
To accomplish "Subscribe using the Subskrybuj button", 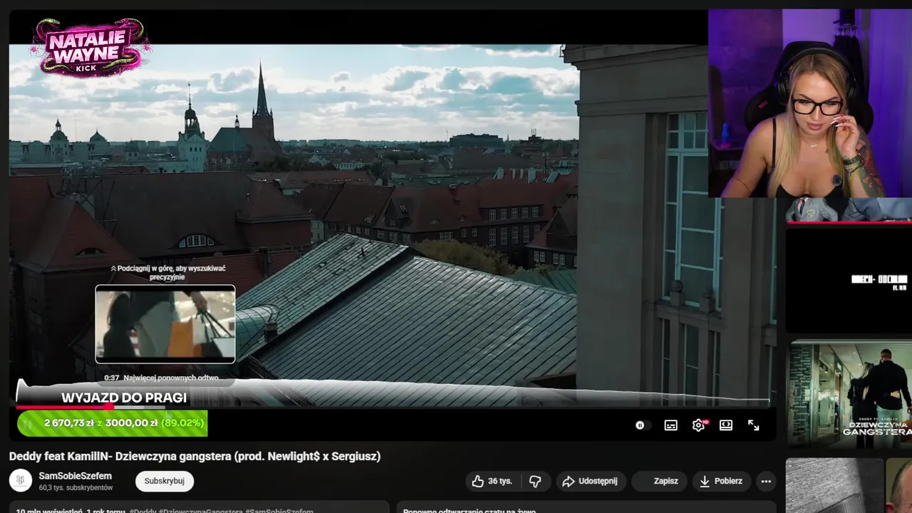I will (165, 481).
